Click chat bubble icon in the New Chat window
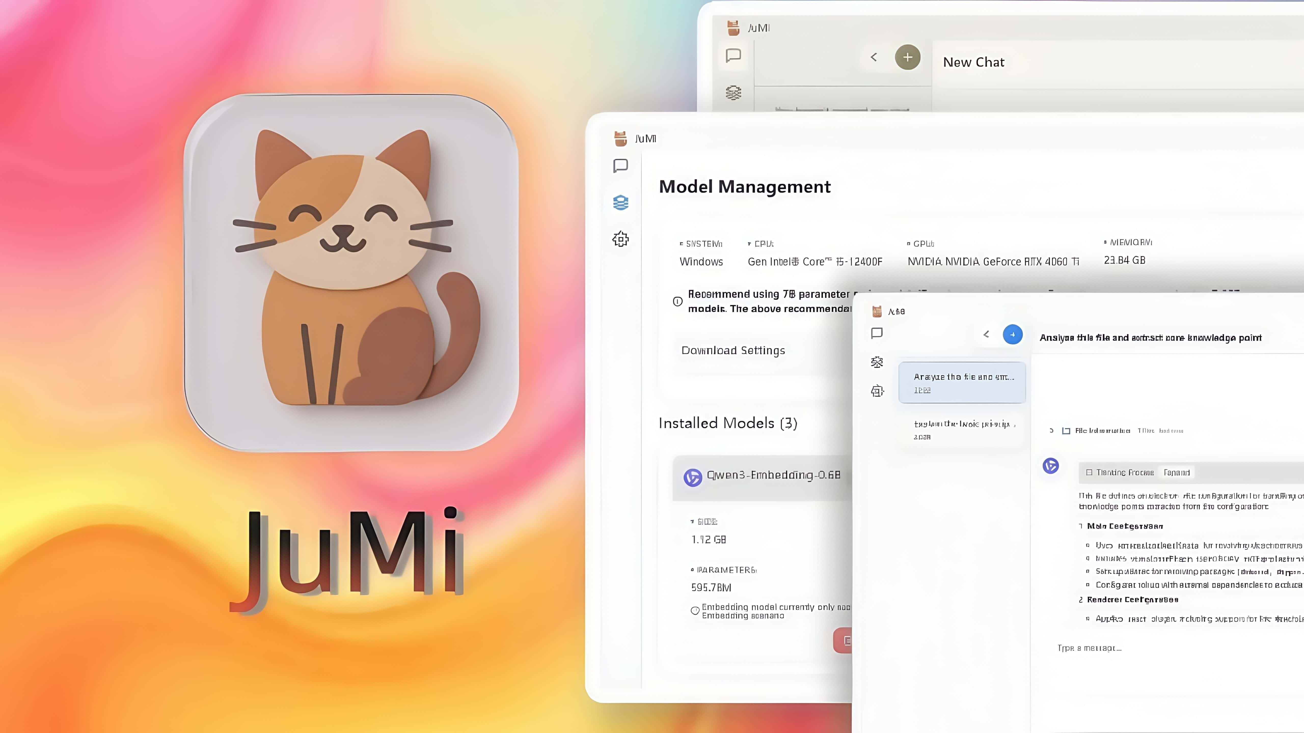1304x733 pixels. 733,55
